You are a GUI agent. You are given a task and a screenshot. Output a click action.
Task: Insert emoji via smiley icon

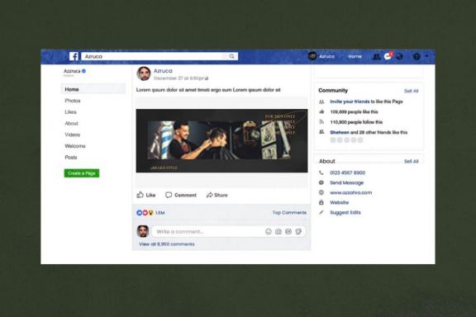click(x=269, y=232)
